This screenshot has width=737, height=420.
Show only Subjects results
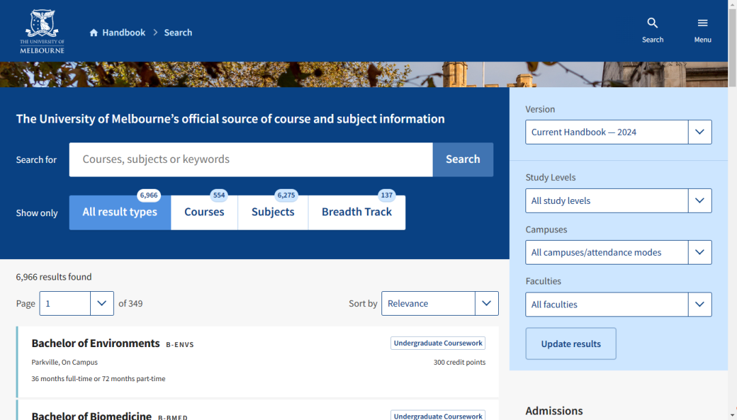pyautogui.click(x=272, y=212)
